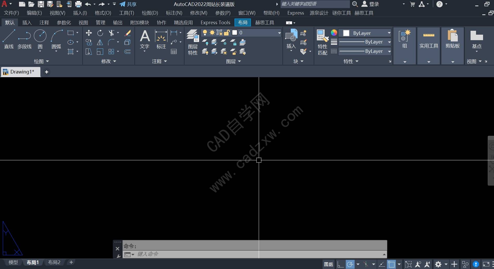The image size is (494, 269).
Task: Click the Scale tool icon
Action: pos(100,52)
